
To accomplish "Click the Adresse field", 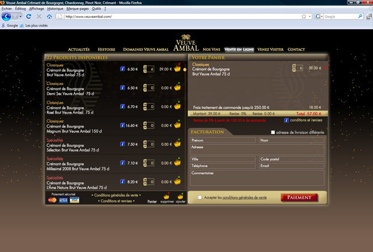I will (258, 150).
